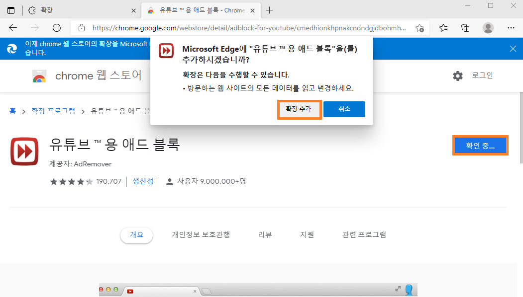The width and height of the screenshot is (523, 297).
Task: Go back with the back arrow
Action: (x=12, y=28)
